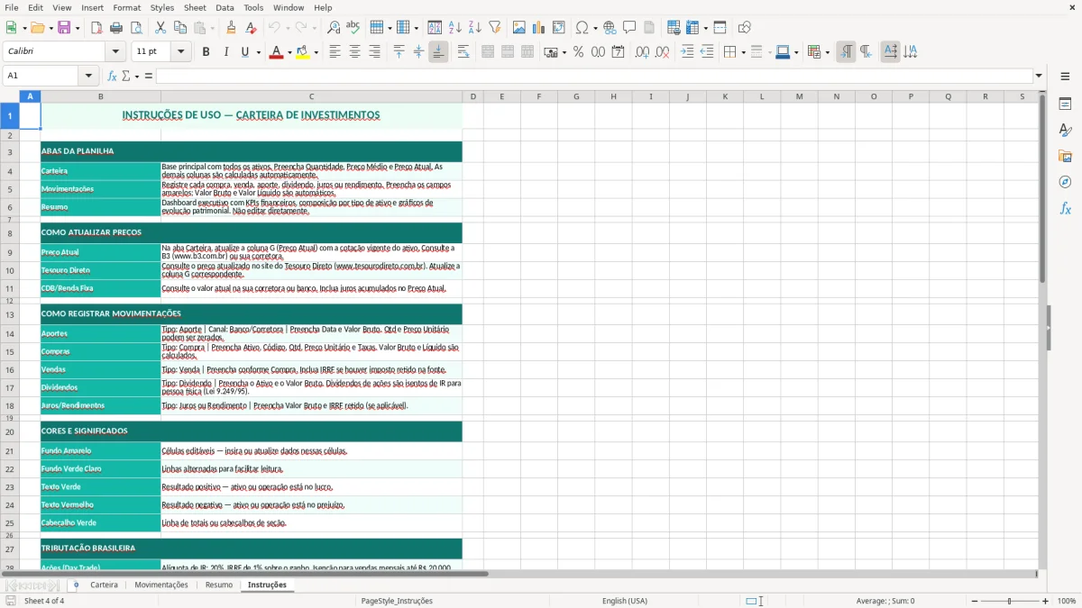Viewport: 1082px width, 608px height.
Task: Click the sidebar settings menu button
Action: pyautogui.click(x=1065, y=77)
